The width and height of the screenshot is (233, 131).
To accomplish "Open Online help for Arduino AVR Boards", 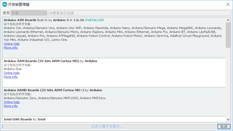I will pos(11,44).
